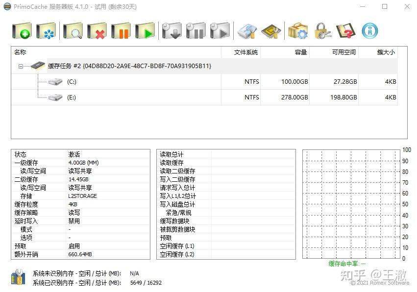Click the 5649 / 16292 memory value
The height and width of the screenshot is (292, 417).
[146, 283]
